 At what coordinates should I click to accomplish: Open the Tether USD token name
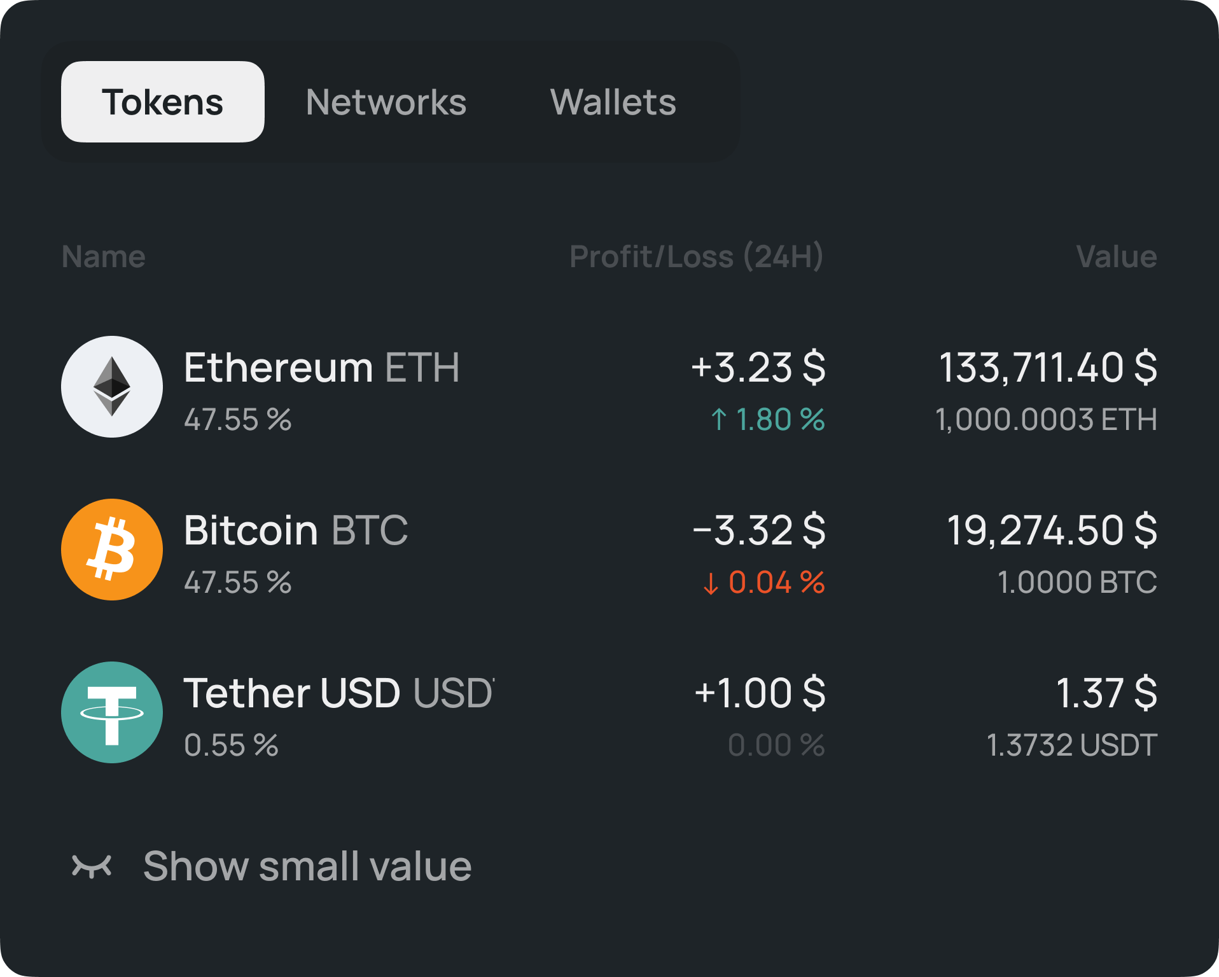click(x=338, y=693)
